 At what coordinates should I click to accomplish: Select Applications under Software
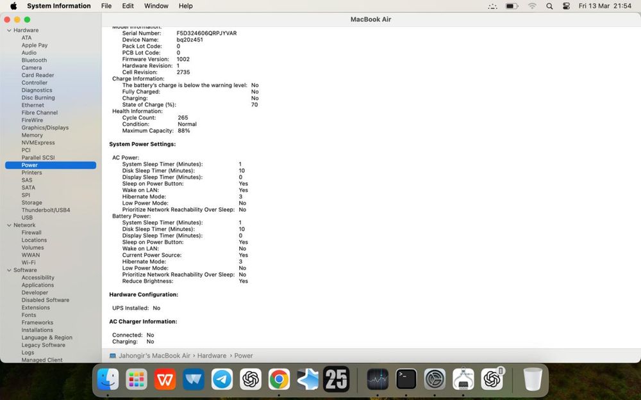coord(38,285)
